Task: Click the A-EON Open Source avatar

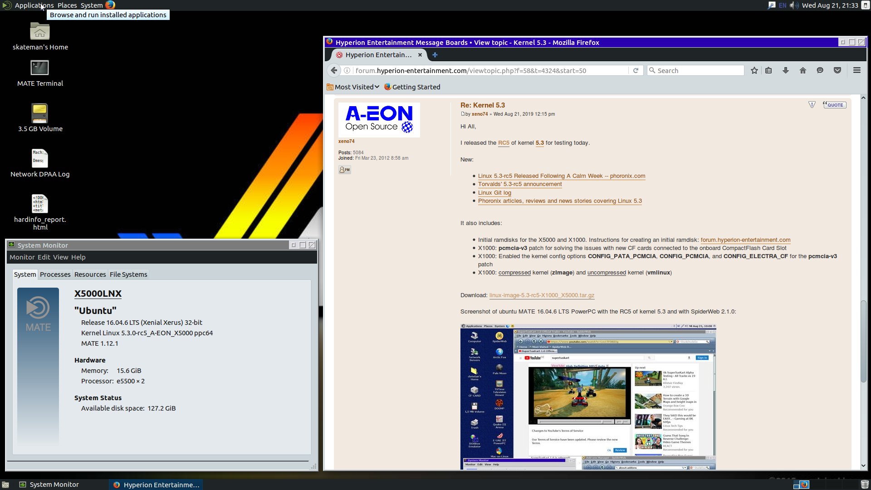Action: (379, 120)
